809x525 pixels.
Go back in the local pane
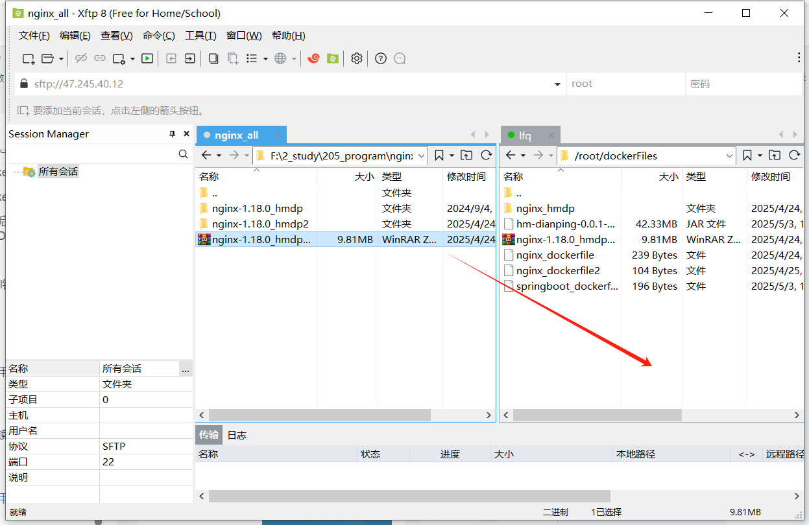pos(206,155)
